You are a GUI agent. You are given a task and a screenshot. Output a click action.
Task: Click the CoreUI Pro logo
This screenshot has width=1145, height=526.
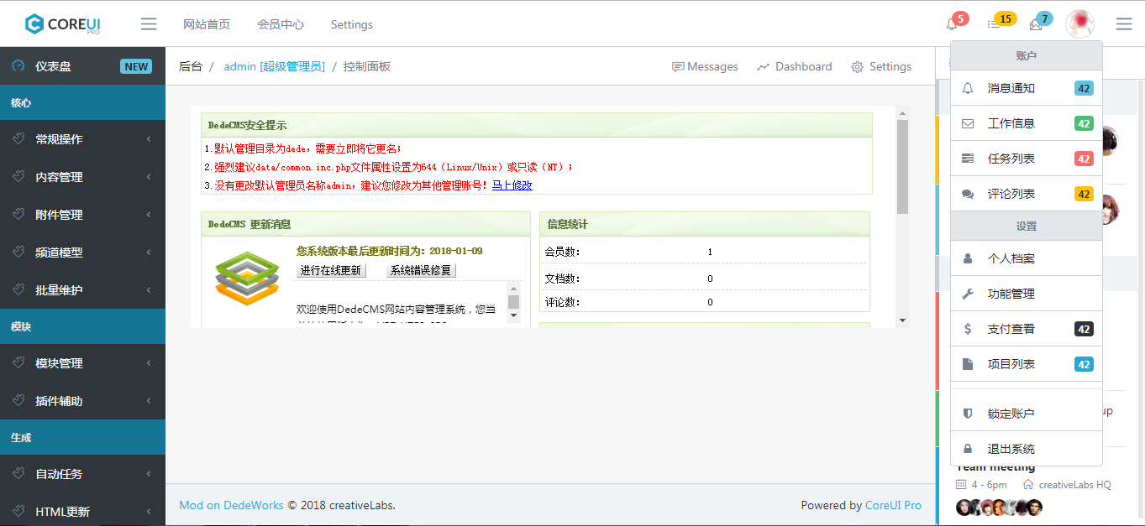click(x=62, y=23)
